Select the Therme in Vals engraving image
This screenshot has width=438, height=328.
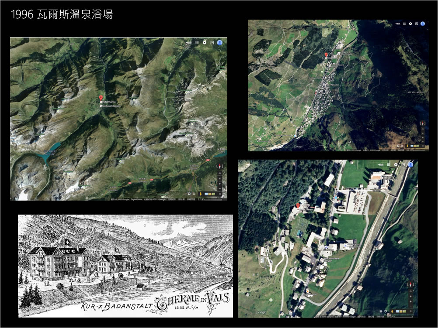point(125,266)
